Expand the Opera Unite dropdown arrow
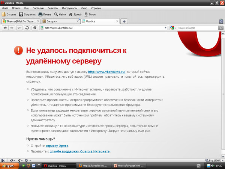225x169 pixels. (22, 160)
